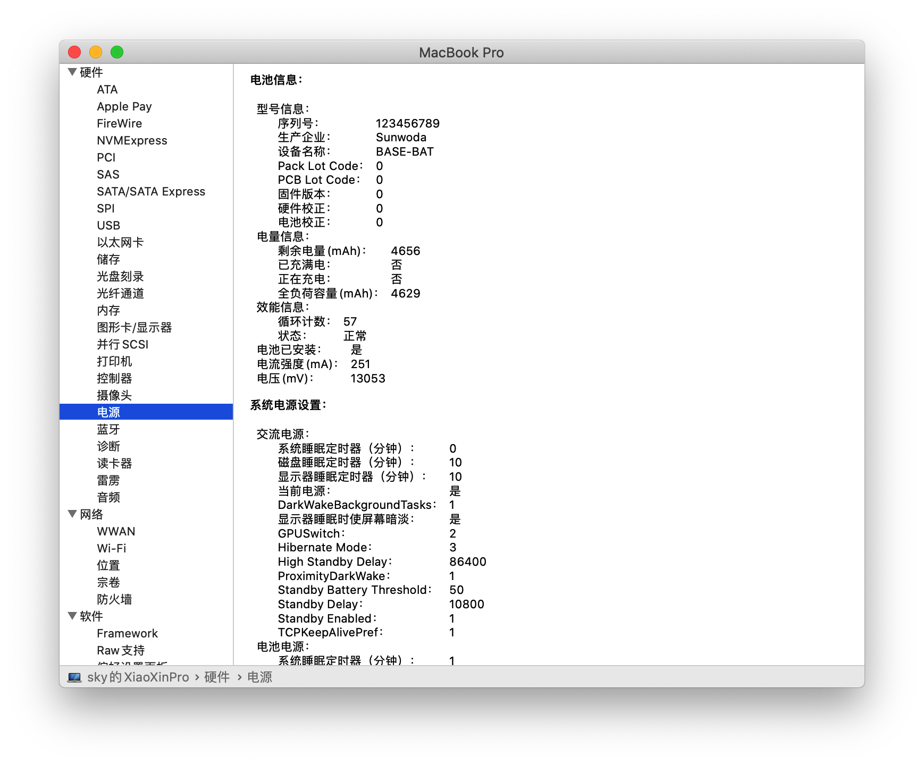Select 读卡器 in the sidebar
Viewport: 924px width, 766px height.
pos(114,463)
